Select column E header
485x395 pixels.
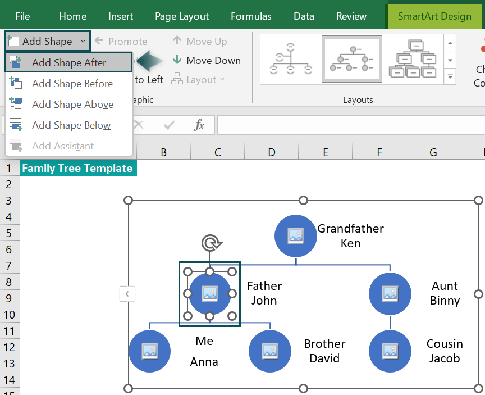pyautogui.click(x=326, y=152)
